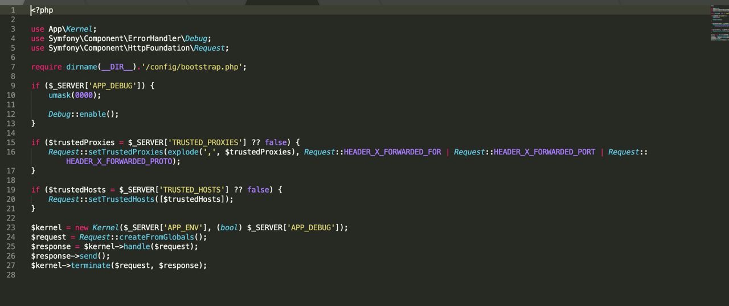The width and height of the screenshot is (729, 306).
Task: Click "Symfony\Component\HttpFoundation" namespace text
Action: (x=118, y=48)
